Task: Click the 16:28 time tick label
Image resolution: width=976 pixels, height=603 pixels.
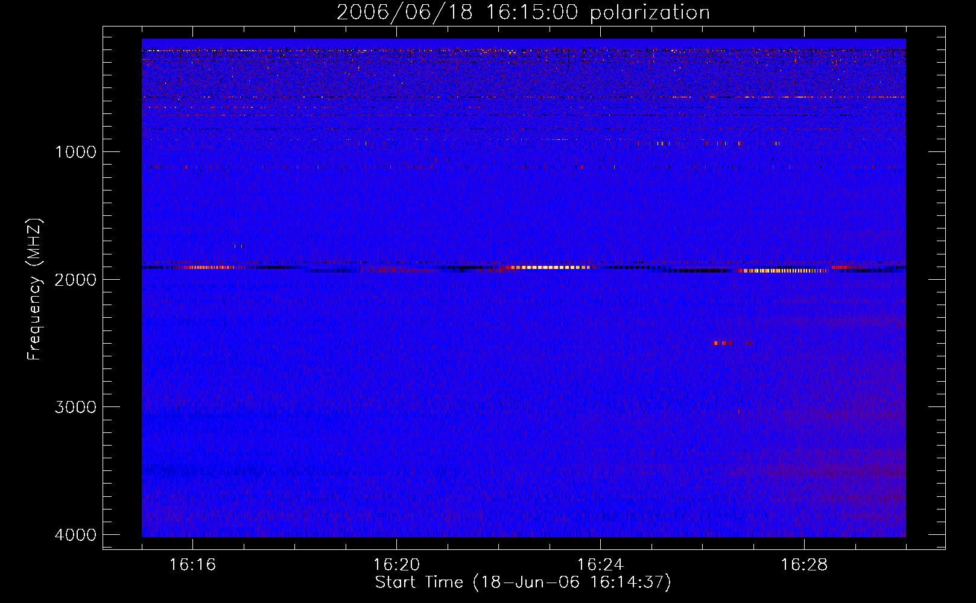Action: point(804,565)
